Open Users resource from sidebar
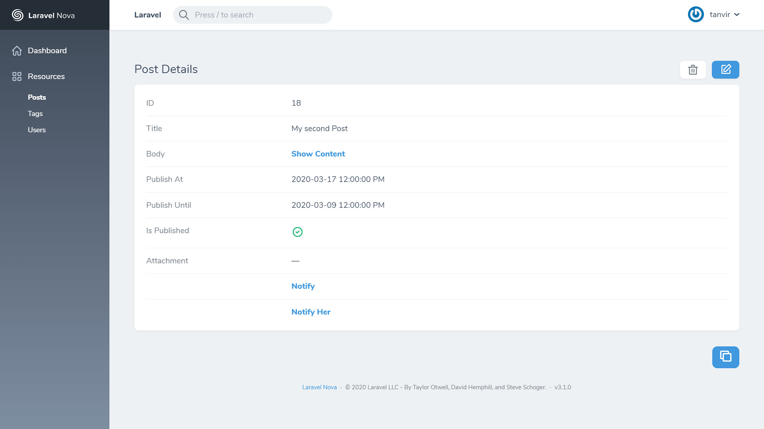The image size is (764, 429). [x=37, y=130]
